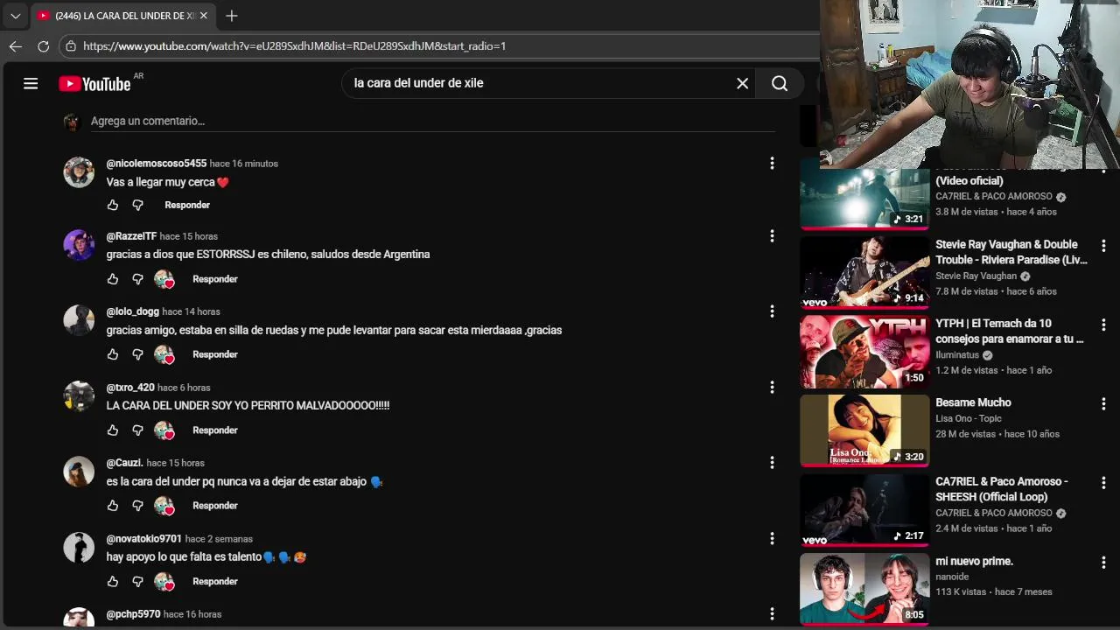Focus the YouTube search input field
The width and height of the screenshot is (1120, 630).
pyautogui.click(x=541, y=83)
